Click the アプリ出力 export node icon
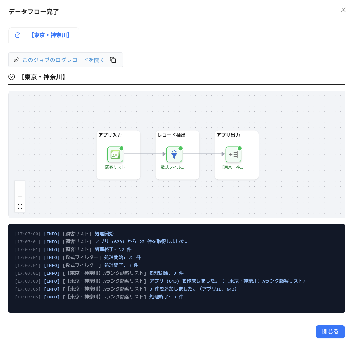Viewport: 351px width, 342px height. coord(233,154)
